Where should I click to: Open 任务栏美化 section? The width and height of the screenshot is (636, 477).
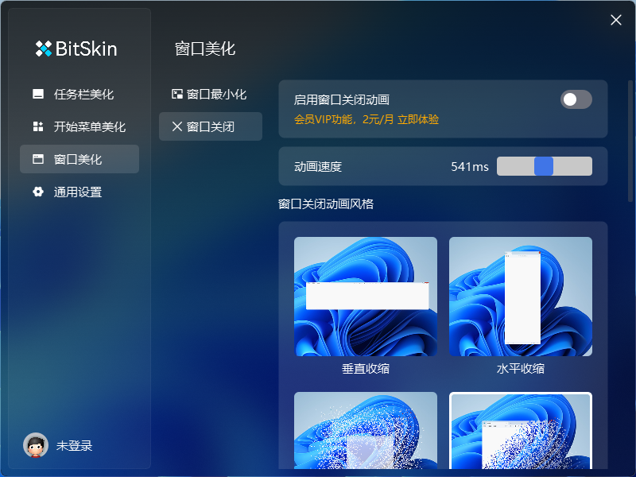[79, 94]
